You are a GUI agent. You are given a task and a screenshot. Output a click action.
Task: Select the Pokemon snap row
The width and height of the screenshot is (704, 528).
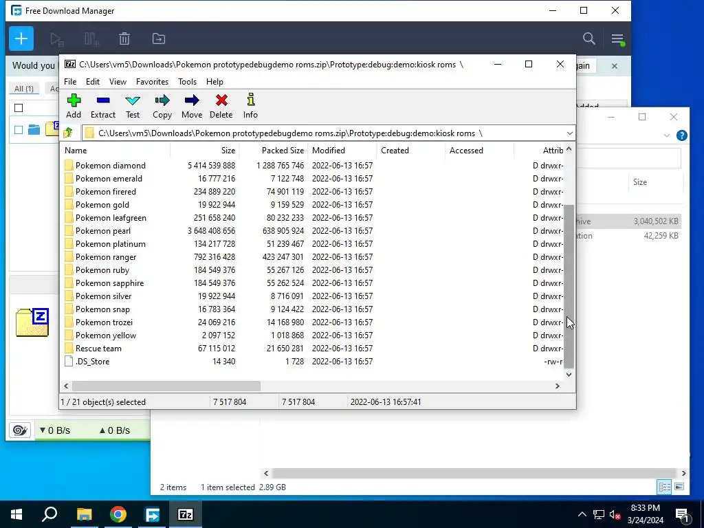[x=313, y=309]
